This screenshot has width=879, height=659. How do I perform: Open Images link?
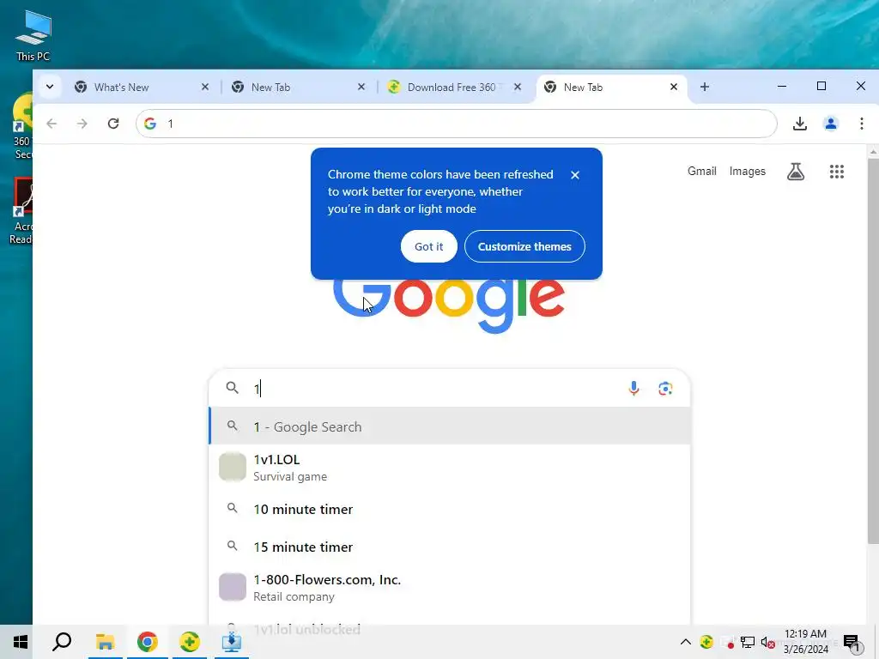pos(748,172)
